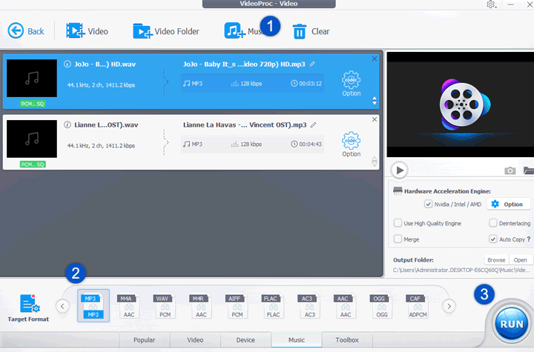
Task: Remove JoJo track with its X button
Action: point(375,59)
